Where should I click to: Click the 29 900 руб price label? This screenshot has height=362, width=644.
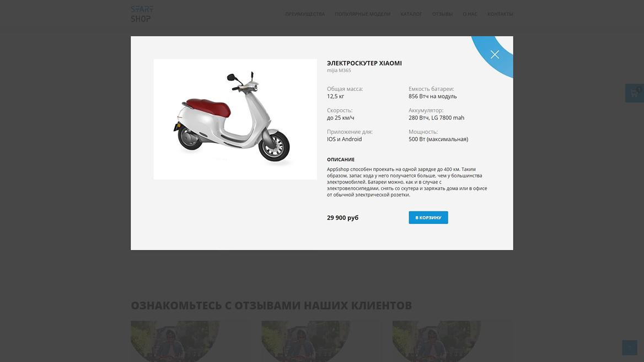click(x=342, y=218)
